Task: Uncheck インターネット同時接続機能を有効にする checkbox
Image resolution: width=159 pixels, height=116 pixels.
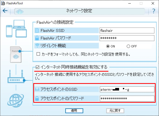Action: 38,67
